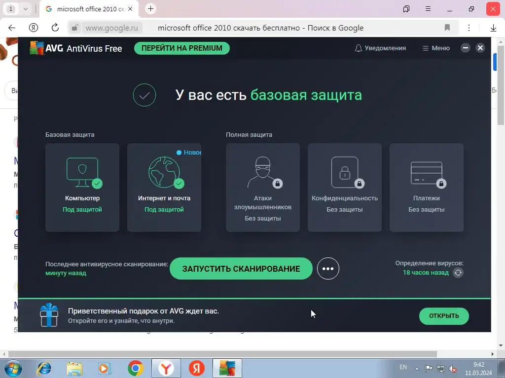Click the red Yandex icon in taskbar
Image resolution: width=505 pixels, height=378 pixels.
[196, 368]
